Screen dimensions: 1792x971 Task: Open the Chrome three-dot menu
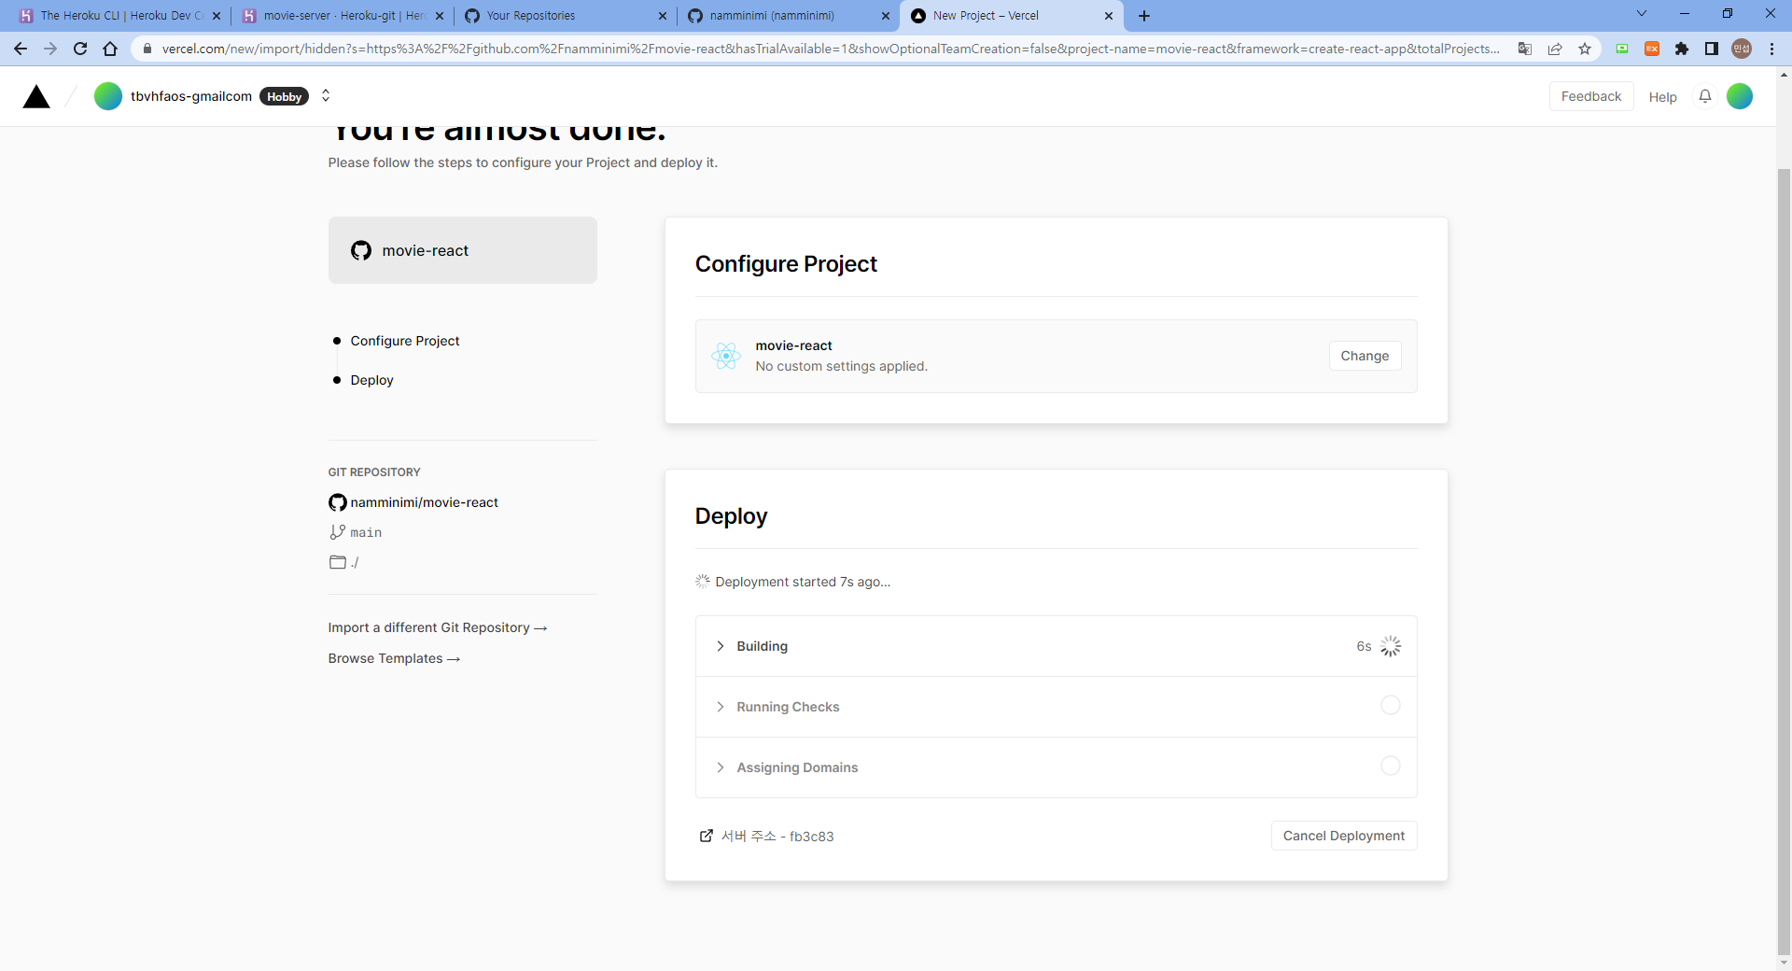[1771, 49]
